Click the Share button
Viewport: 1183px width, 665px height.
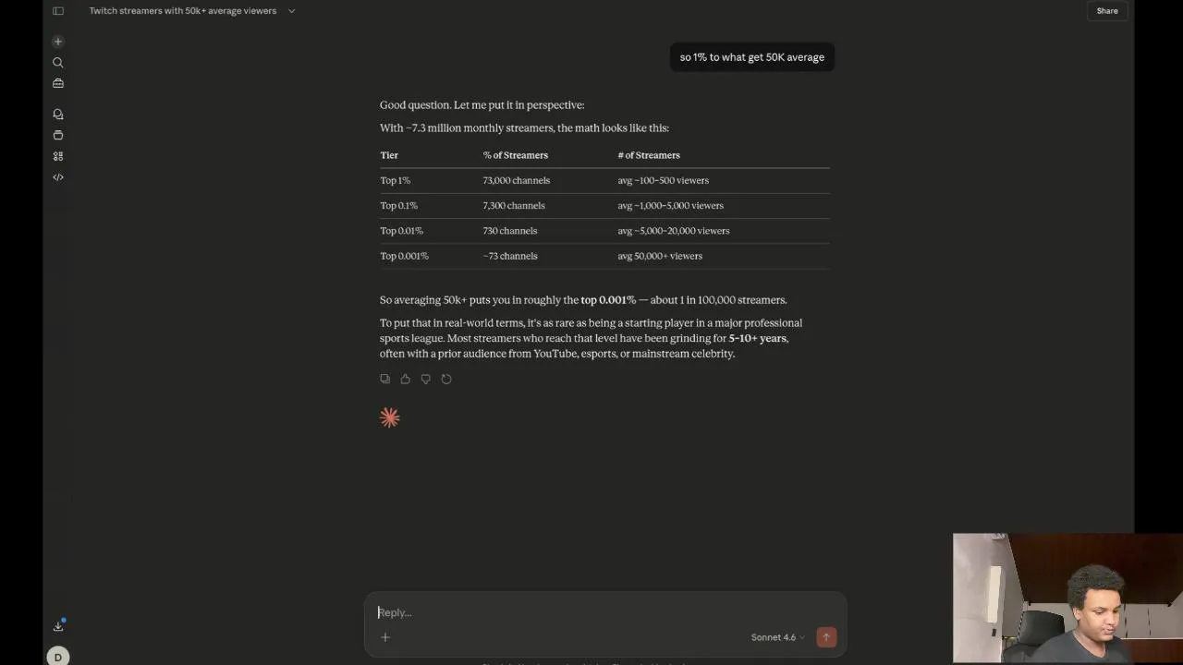[1107, 11]
